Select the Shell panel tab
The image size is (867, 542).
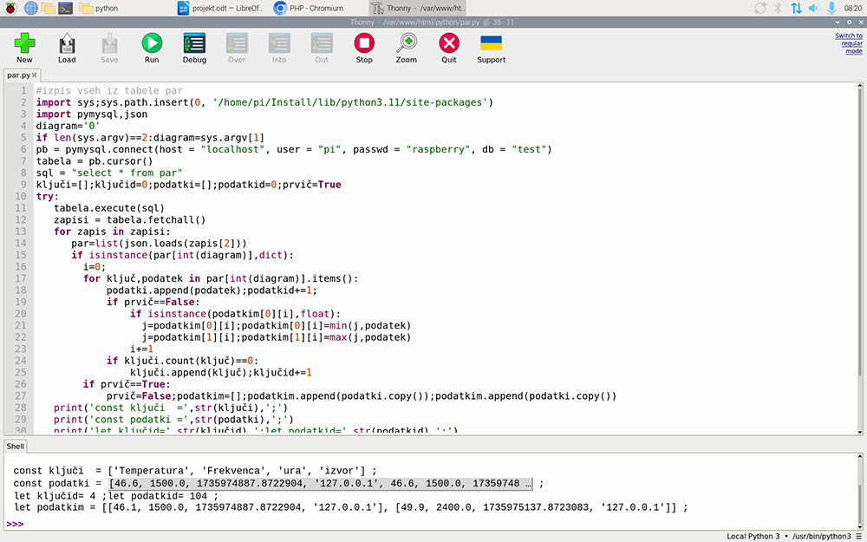[x=15, y=447]
